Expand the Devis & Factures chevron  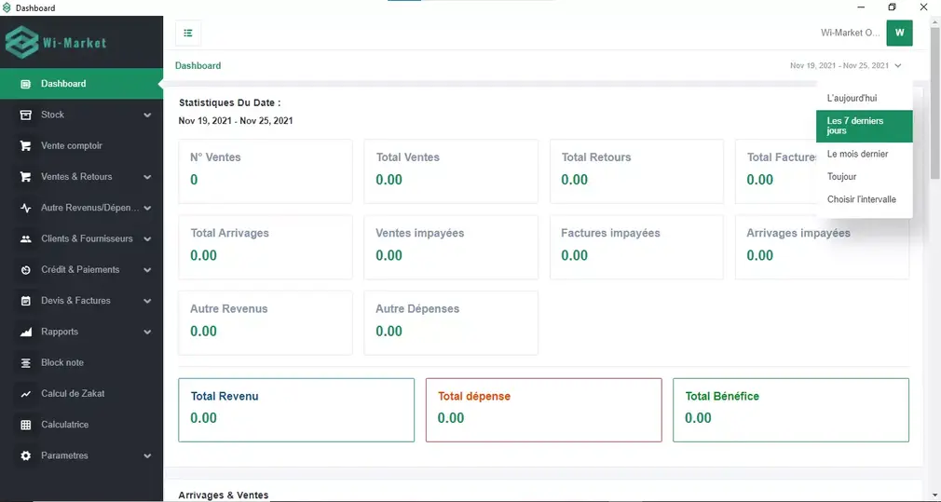(x=147, y=301)
